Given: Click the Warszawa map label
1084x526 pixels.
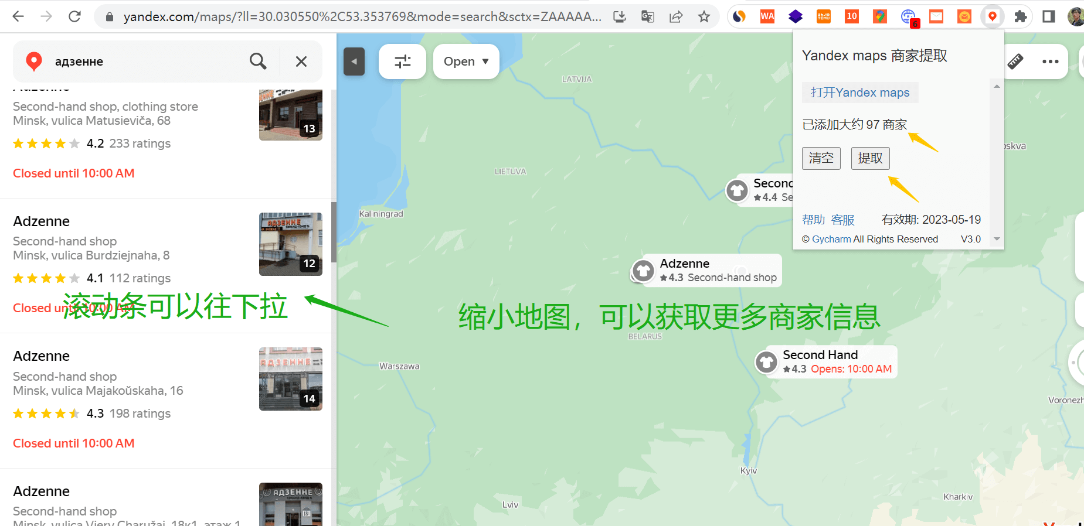Looking at the screenshot, I should point(399,366).
